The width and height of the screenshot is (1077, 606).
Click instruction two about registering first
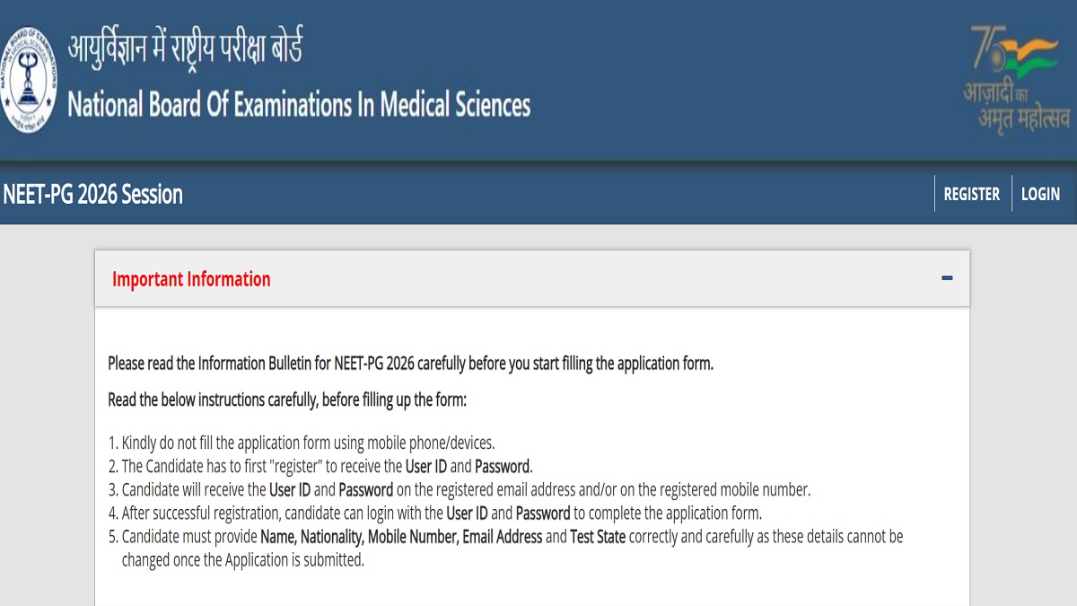coord(320,466)
